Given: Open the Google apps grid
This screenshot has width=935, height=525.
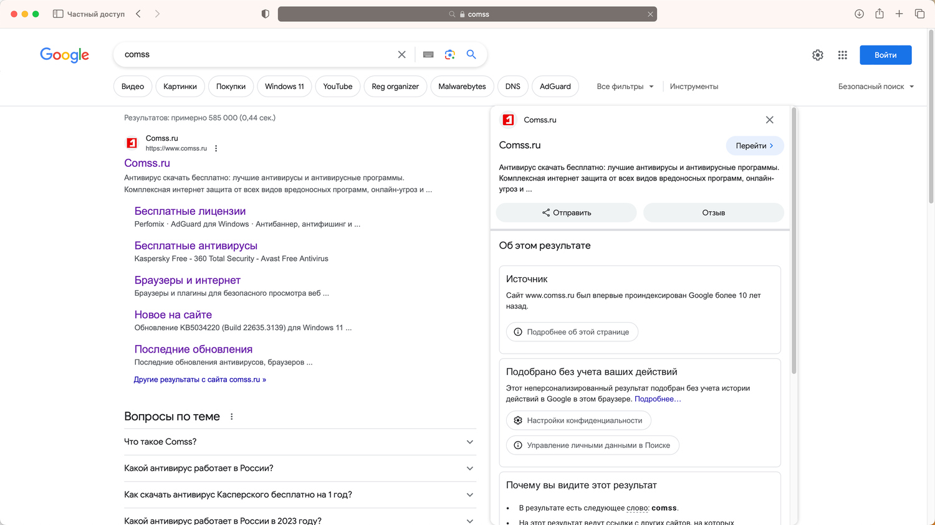Looking at the screenshot, I should [843, 55].
